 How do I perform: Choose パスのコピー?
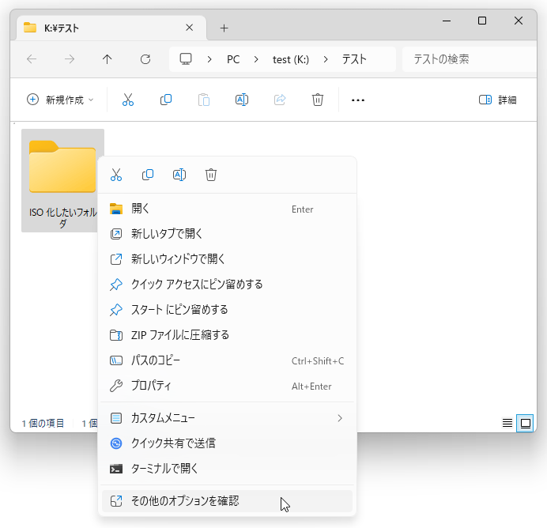[x=227, y=360]
